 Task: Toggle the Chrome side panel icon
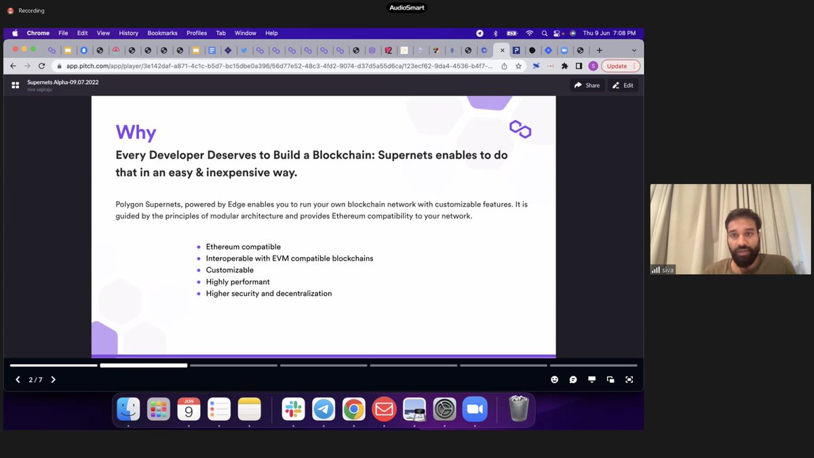click(579, 66)
